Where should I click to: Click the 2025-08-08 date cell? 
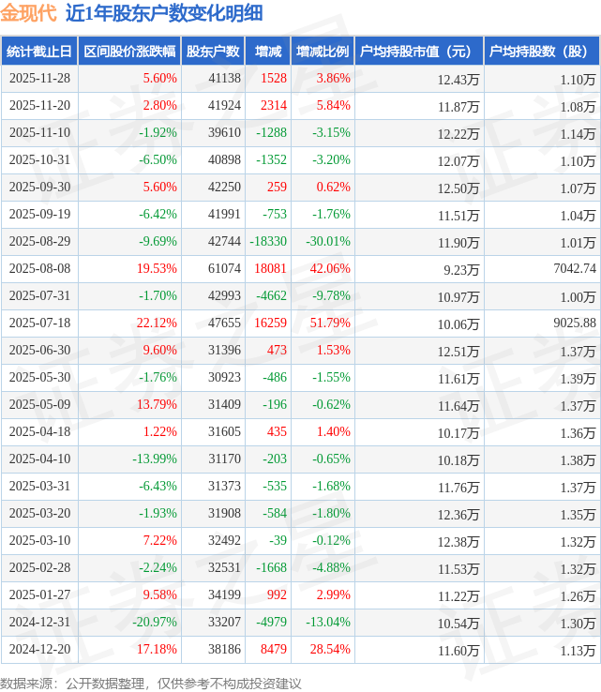39,269
